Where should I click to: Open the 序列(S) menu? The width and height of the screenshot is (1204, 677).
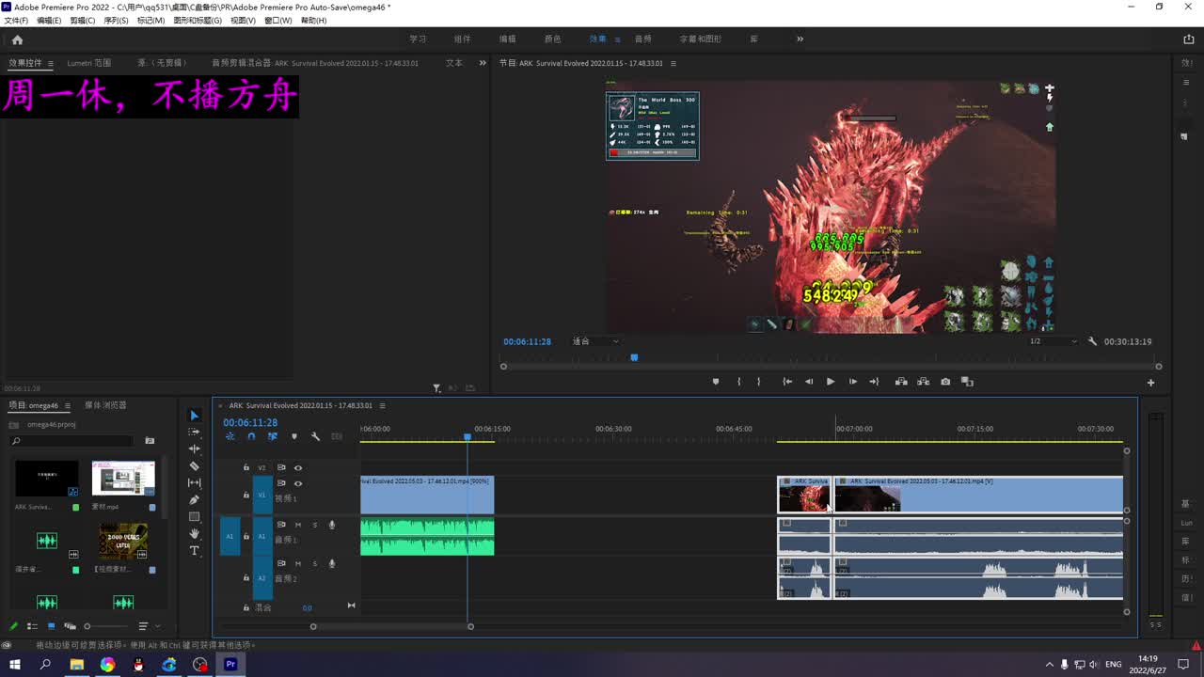[116, 20]
